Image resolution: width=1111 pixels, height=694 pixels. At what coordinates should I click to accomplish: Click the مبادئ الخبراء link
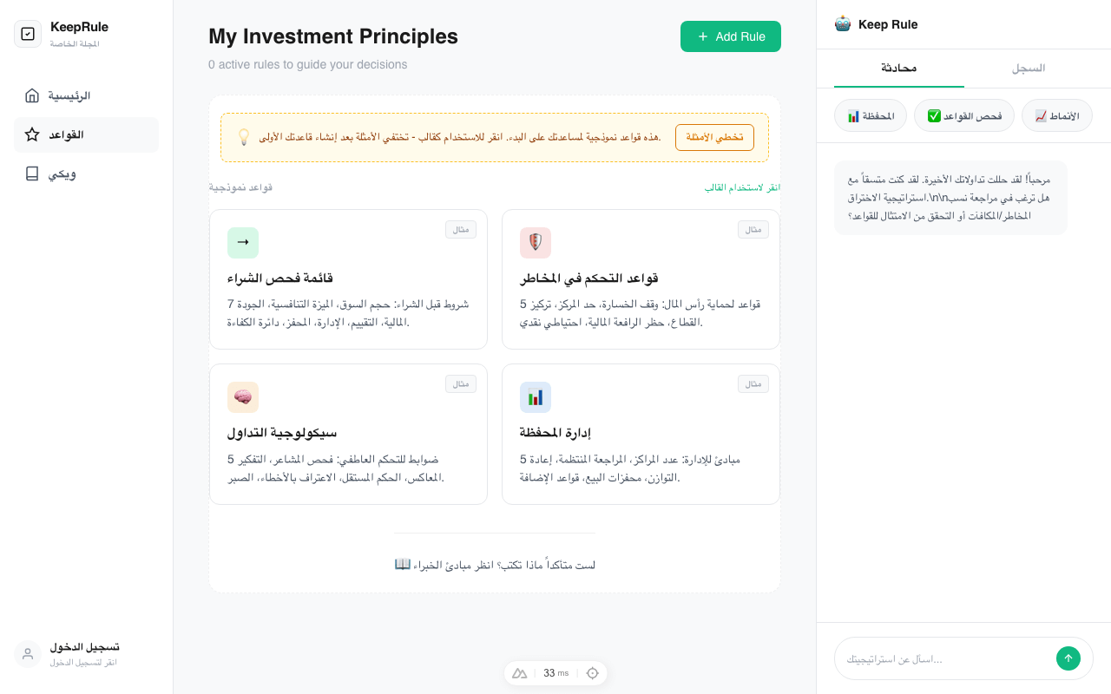pos(495,564)
